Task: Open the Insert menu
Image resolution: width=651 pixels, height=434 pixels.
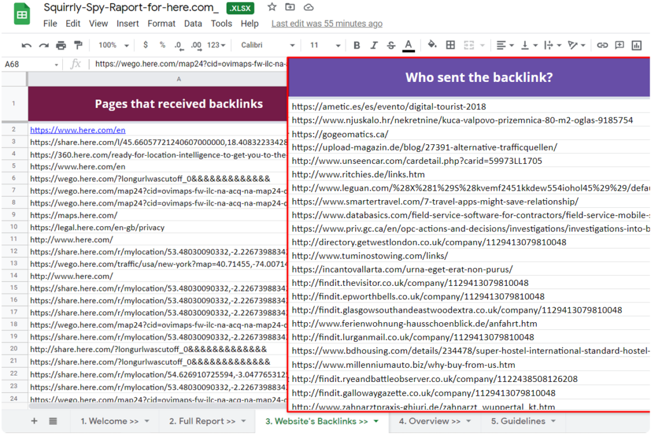Action: click(x=127, y=24)
